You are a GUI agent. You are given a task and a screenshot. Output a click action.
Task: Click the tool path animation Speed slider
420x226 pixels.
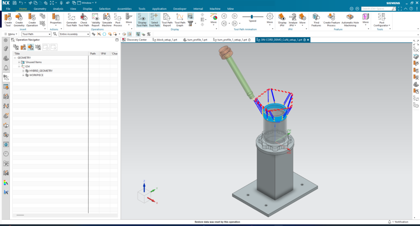(252, 16)
